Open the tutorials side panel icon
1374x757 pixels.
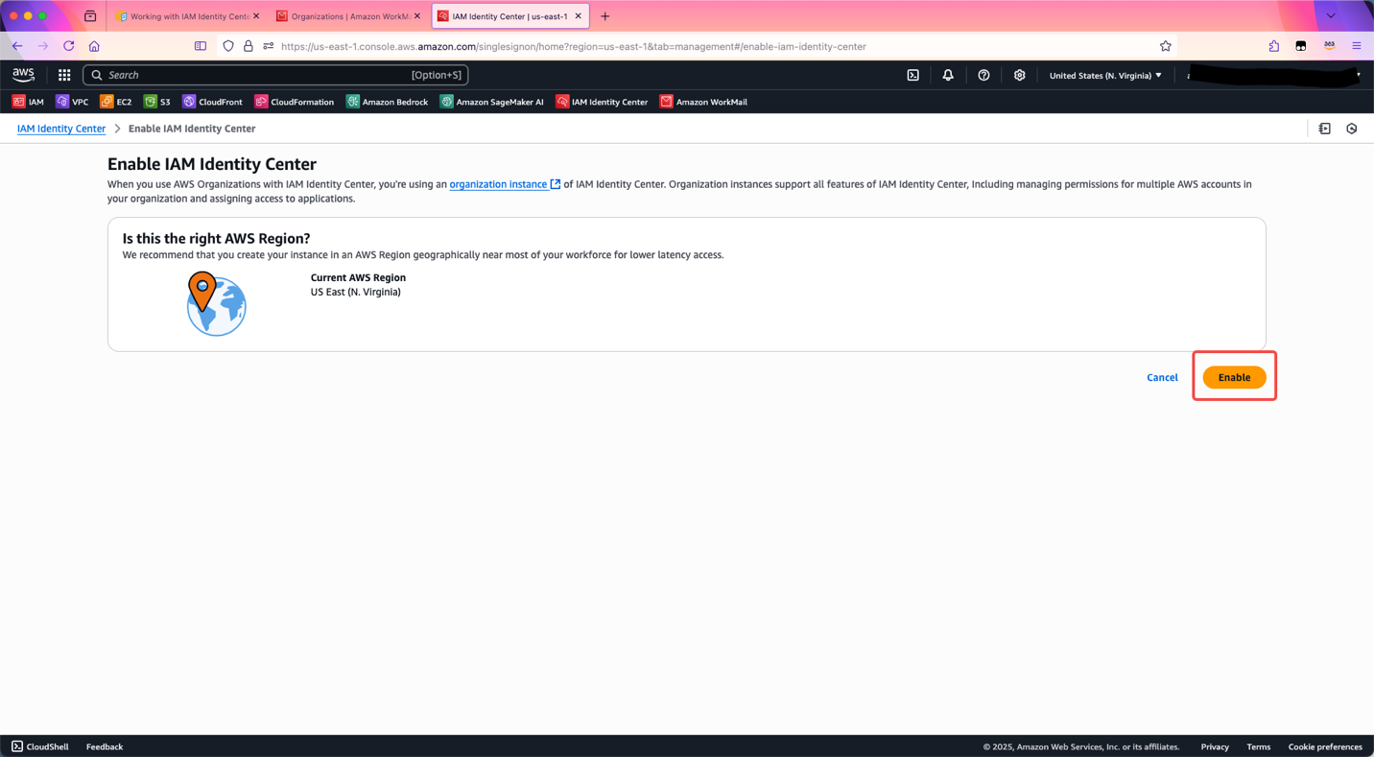tap(1325, 129)
